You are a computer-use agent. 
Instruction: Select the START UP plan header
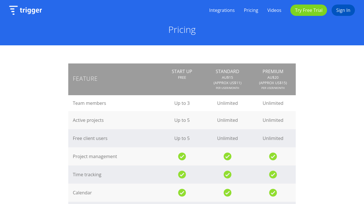[182, 72]
